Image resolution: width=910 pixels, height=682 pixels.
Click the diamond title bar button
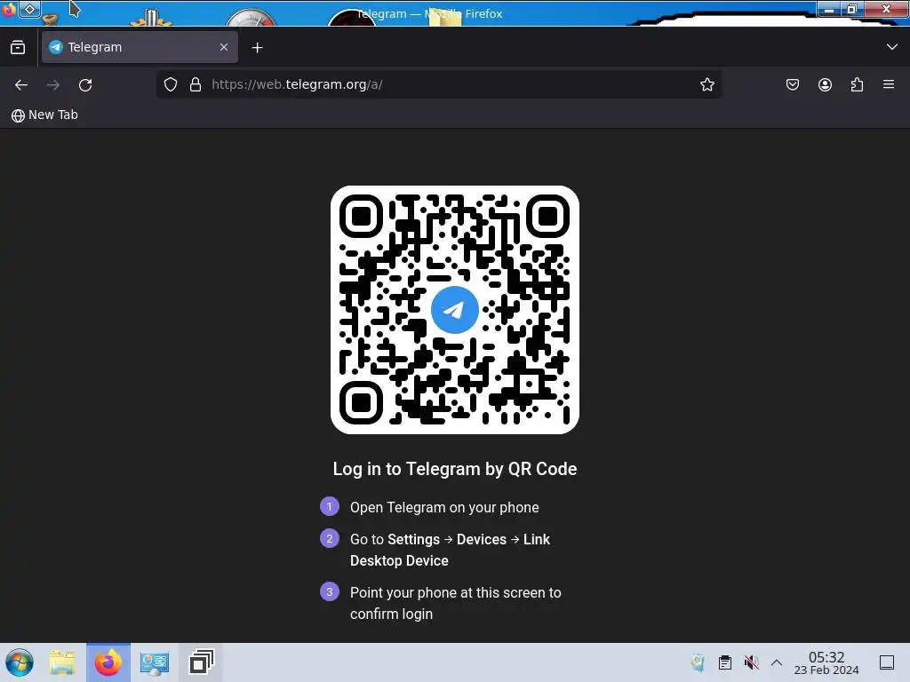(29, 9)
